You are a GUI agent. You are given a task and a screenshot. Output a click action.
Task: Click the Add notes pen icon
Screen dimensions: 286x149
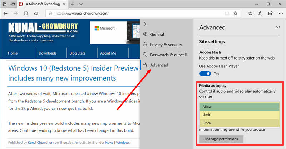[x=260, y=14]
